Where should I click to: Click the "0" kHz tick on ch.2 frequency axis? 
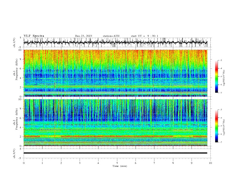click(21, 146)
